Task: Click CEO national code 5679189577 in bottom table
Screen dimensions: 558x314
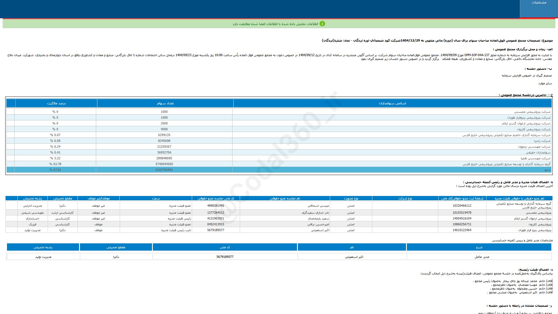Action: tap(225, 257)
